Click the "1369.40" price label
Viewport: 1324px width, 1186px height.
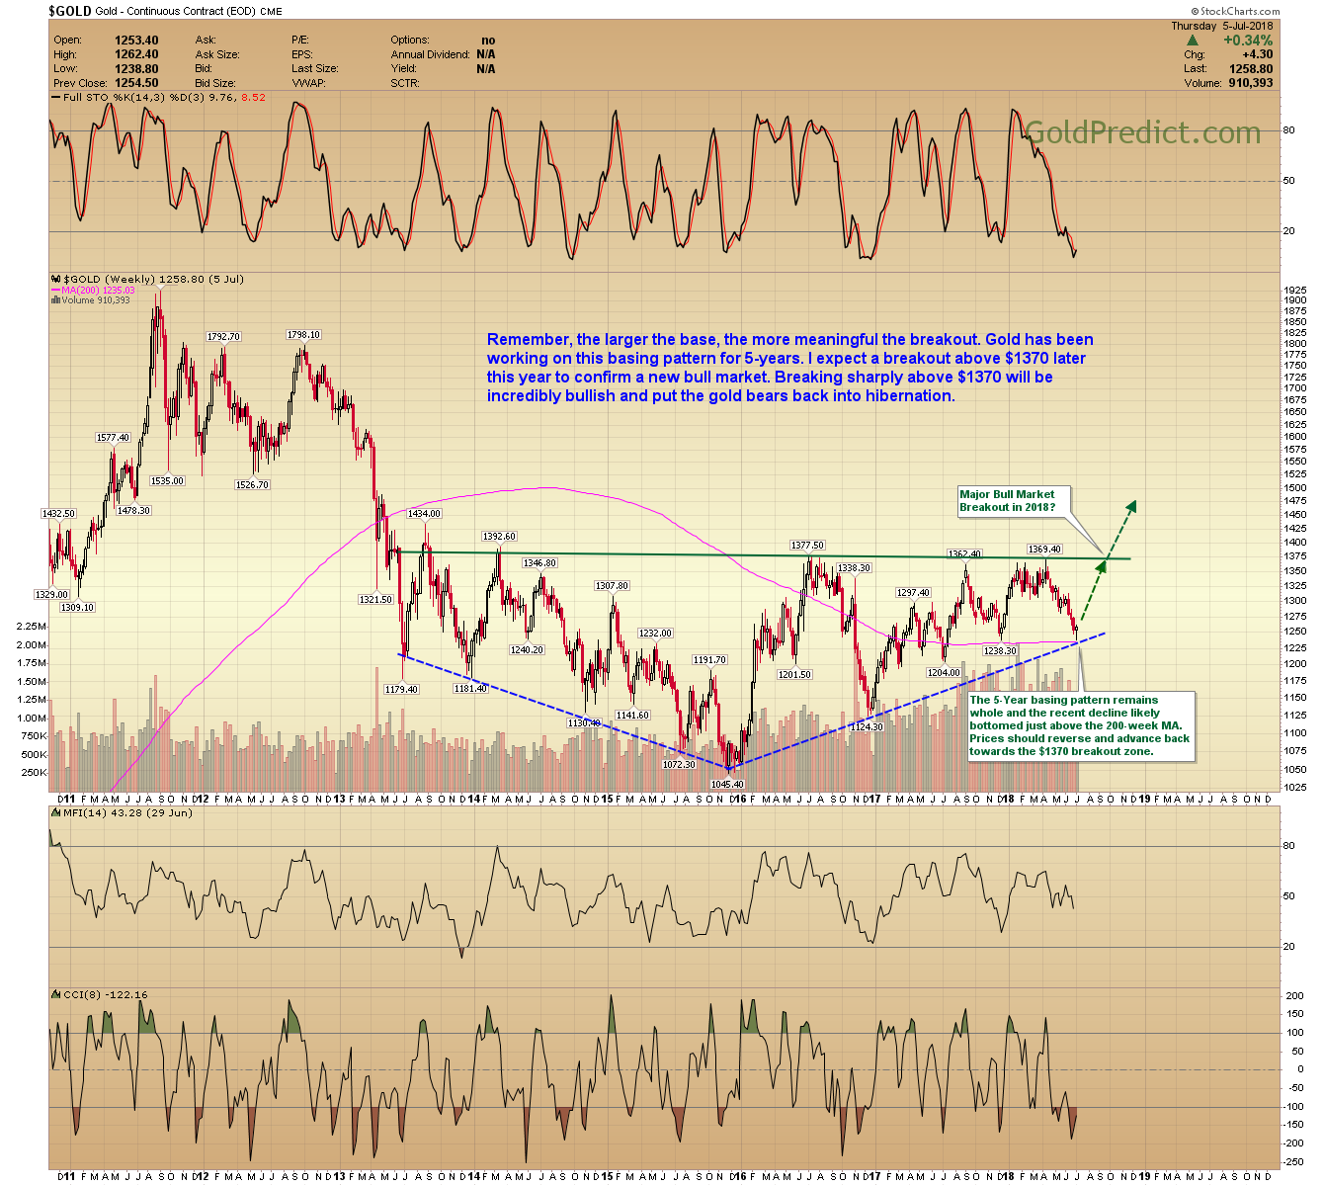click(x=1044, y=550)
